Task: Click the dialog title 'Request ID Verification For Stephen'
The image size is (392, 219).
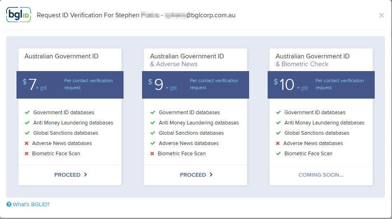Action: pos(88,15)
